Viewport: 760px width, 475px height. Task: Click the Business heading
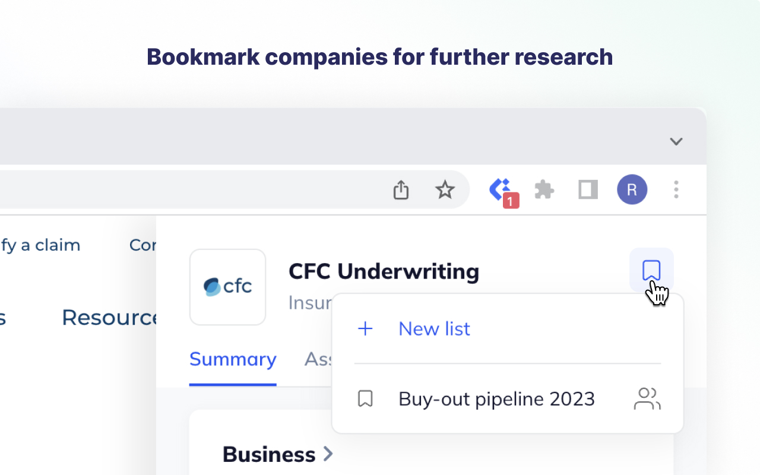point(268,454)
